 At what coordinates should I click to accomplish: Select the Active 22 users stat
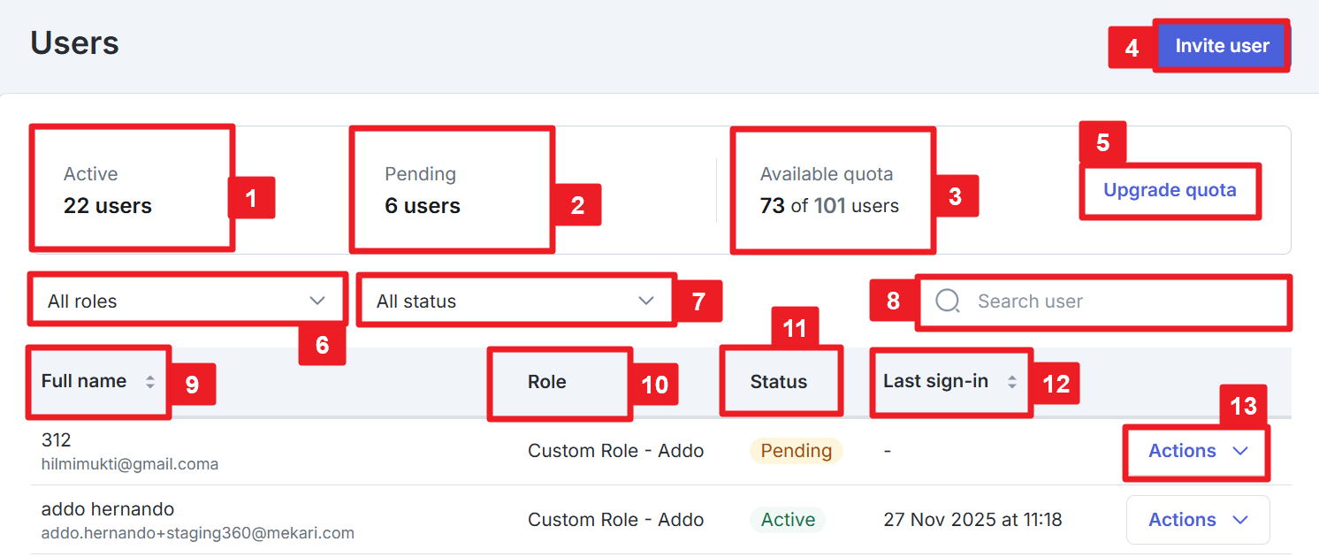(108, 191)
